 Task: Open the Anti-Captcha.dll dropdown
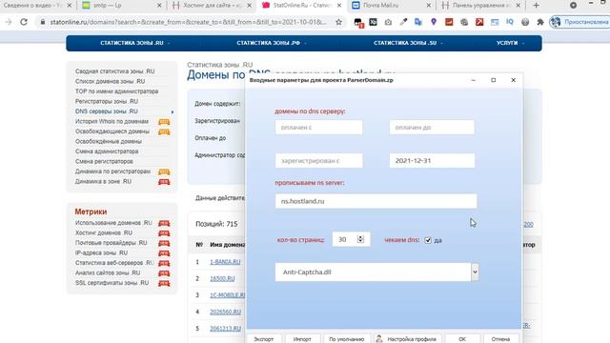click(475, 272)
